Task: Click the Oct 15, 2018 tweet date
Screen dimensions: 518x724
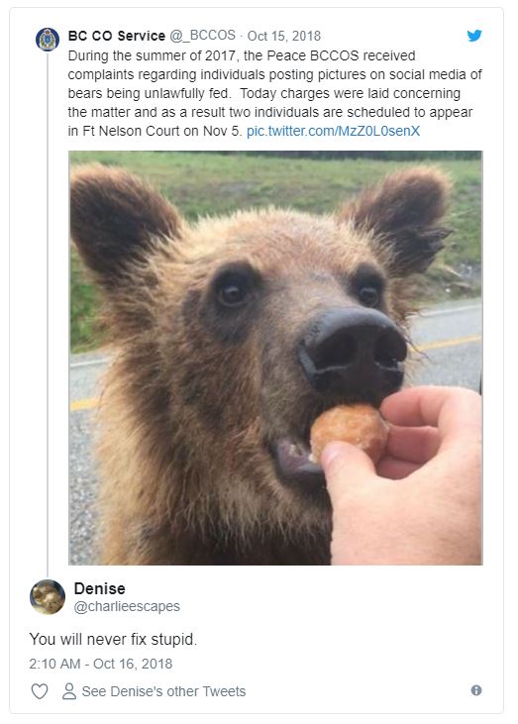Action: click(x=284, y=36)
